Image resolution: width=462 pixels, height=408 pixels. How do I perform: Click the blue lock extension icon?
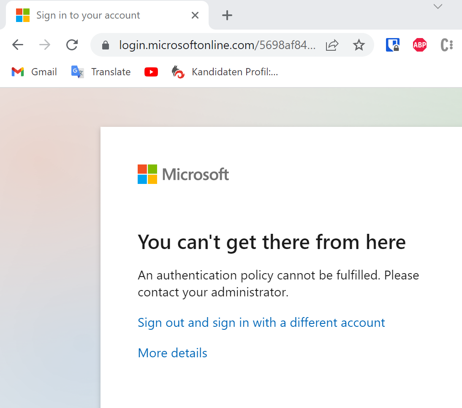pyautogui.click(x=392, y=44)
